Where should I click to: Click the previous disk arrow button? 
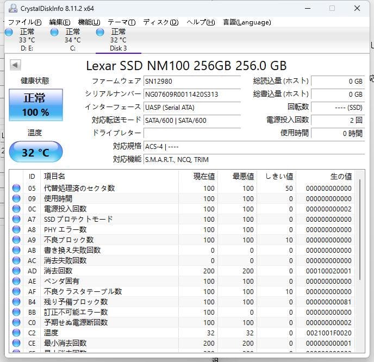click(15, 65)
